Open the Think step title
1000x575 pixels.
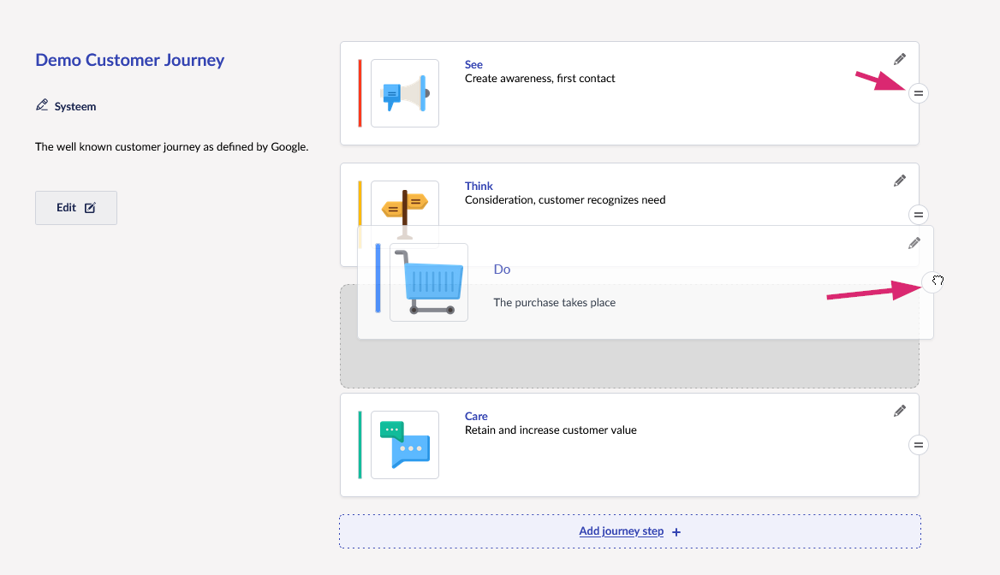(x=479, y=187)
